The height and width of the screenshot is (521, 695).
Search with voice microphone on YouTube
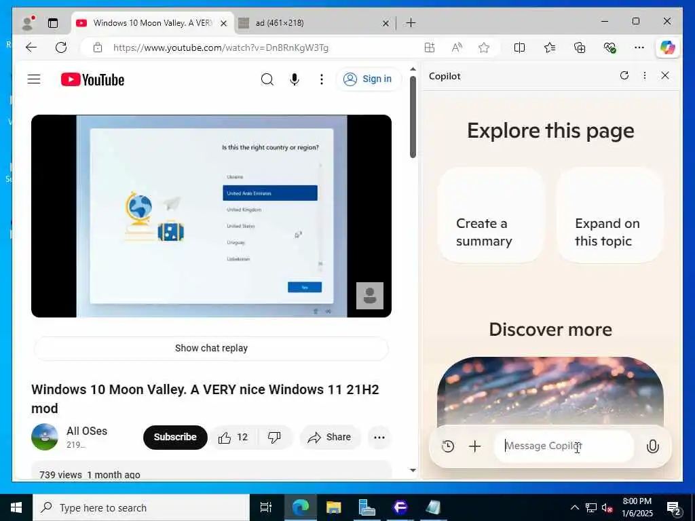pyautogui.click(x=295, y=79)
